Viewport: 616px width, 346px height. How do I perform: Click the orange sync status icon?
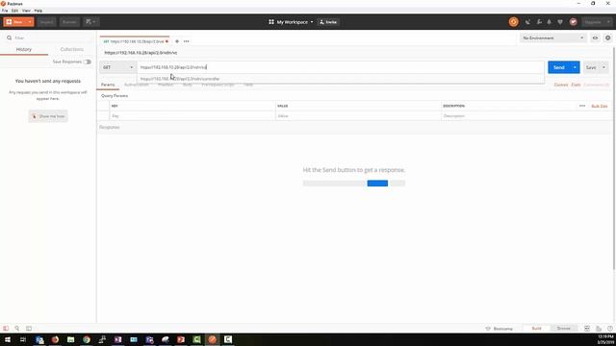tap(513, 22)
